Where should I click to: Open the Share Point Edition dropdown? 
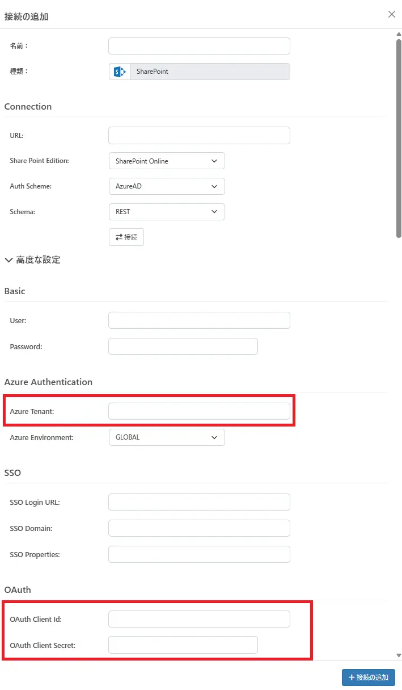pos(167,161)
